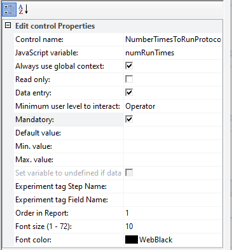Switch to Categorized view icon
Viewport: 232px width, 250px height.
coord(9,10)
